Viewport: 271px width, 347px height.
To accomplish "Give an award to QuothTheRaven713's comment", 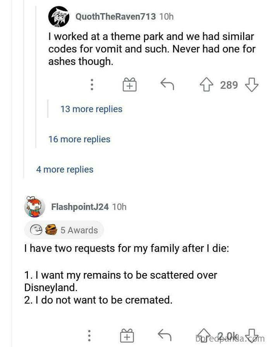I will click(x=130, y=85).
